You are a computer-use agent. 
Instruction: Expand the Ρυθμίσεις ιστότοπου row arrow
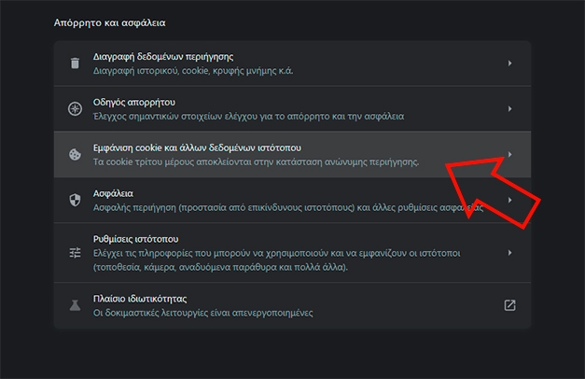[509, 252]
